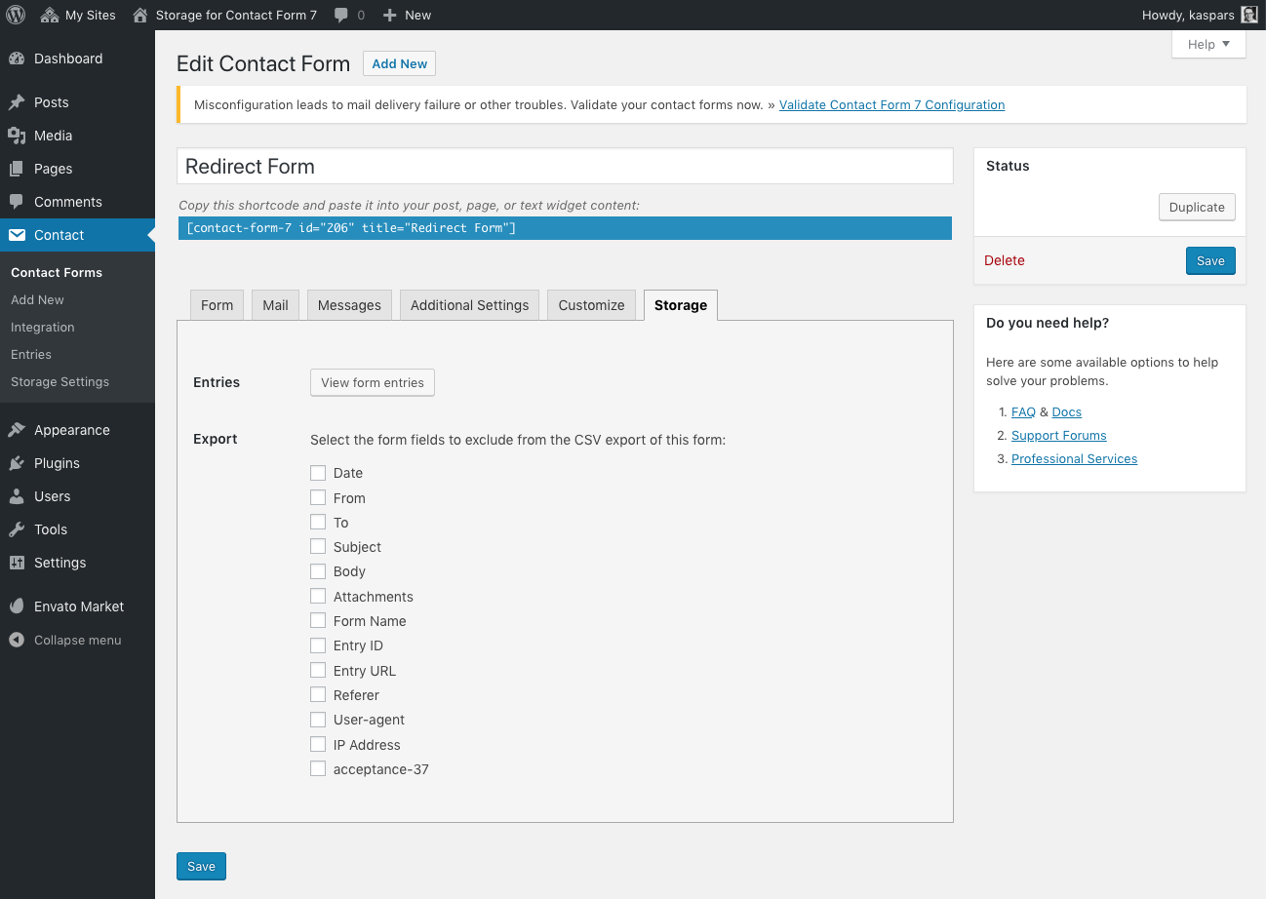Image resolution: width=1266 pixels, height=899 pixels.
Task: Select the Contact envelope icon in sidebar
Action: [17, 235]
